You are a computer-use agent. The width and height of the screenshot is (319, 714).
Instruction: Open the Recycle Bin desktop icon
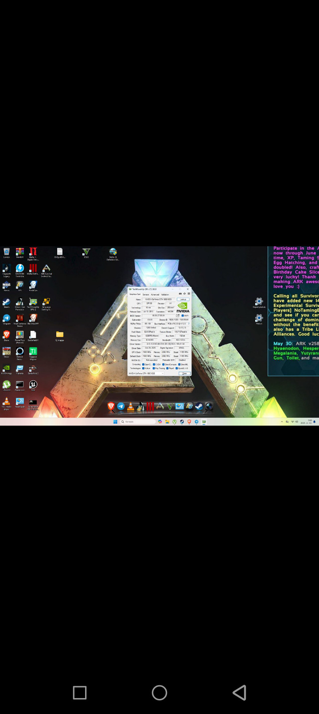click(7, 252)
